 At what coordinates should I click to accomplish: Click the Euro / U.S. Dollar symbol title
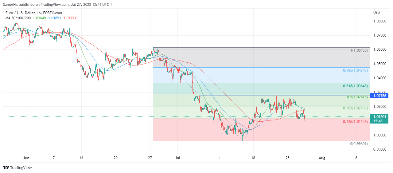pyautogui.click(x=34, y=13)
